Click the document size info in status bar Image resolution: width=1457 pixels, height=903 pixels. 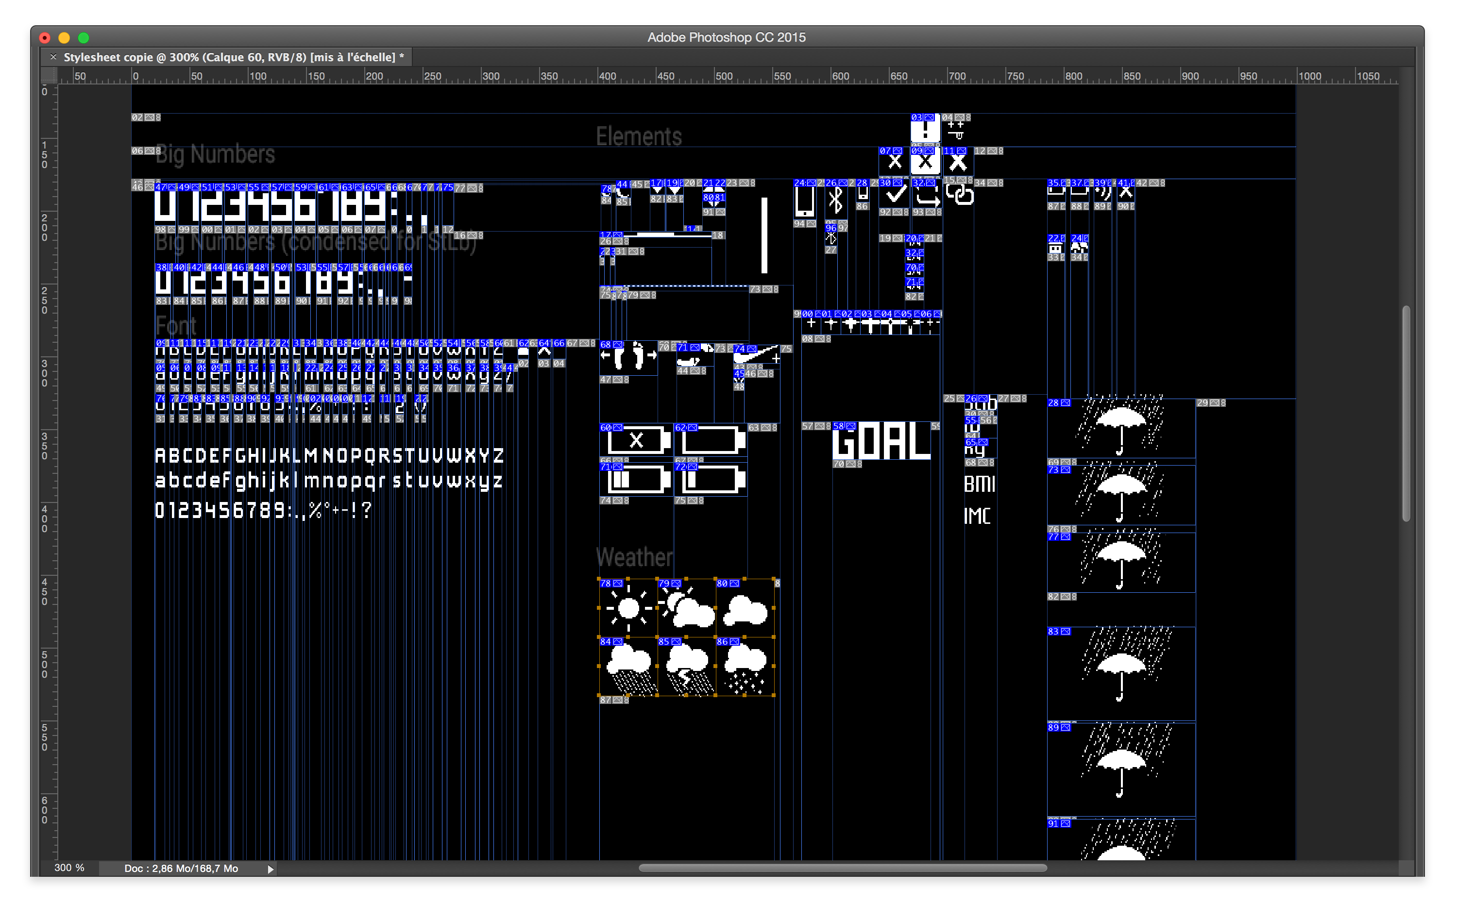pos(181,869)
